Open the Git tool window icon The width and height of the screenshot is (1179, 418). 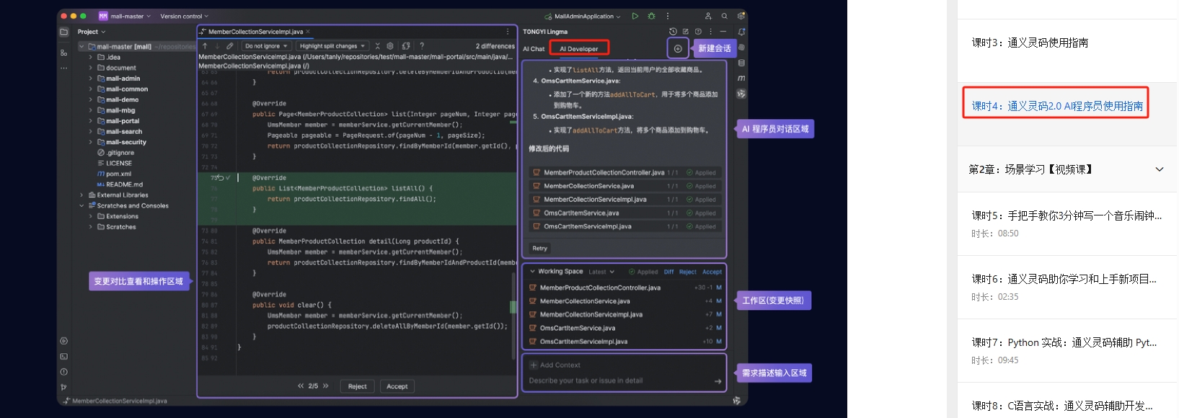click(x=63, y=387)
